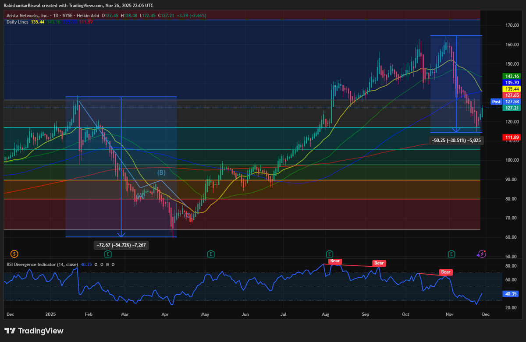Click the 1D interval in chart legend

point(56,15)
